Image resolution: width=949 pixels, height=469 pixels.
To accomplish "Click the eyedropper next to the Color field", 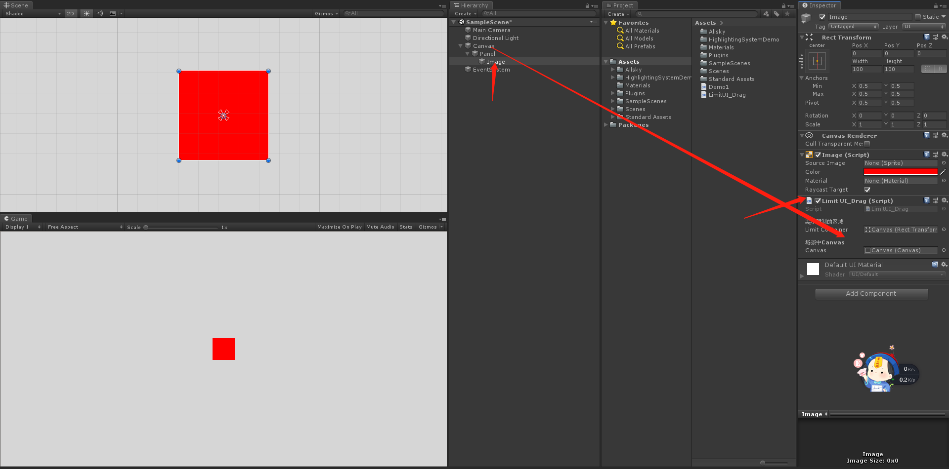I will (x=942, y=171).
